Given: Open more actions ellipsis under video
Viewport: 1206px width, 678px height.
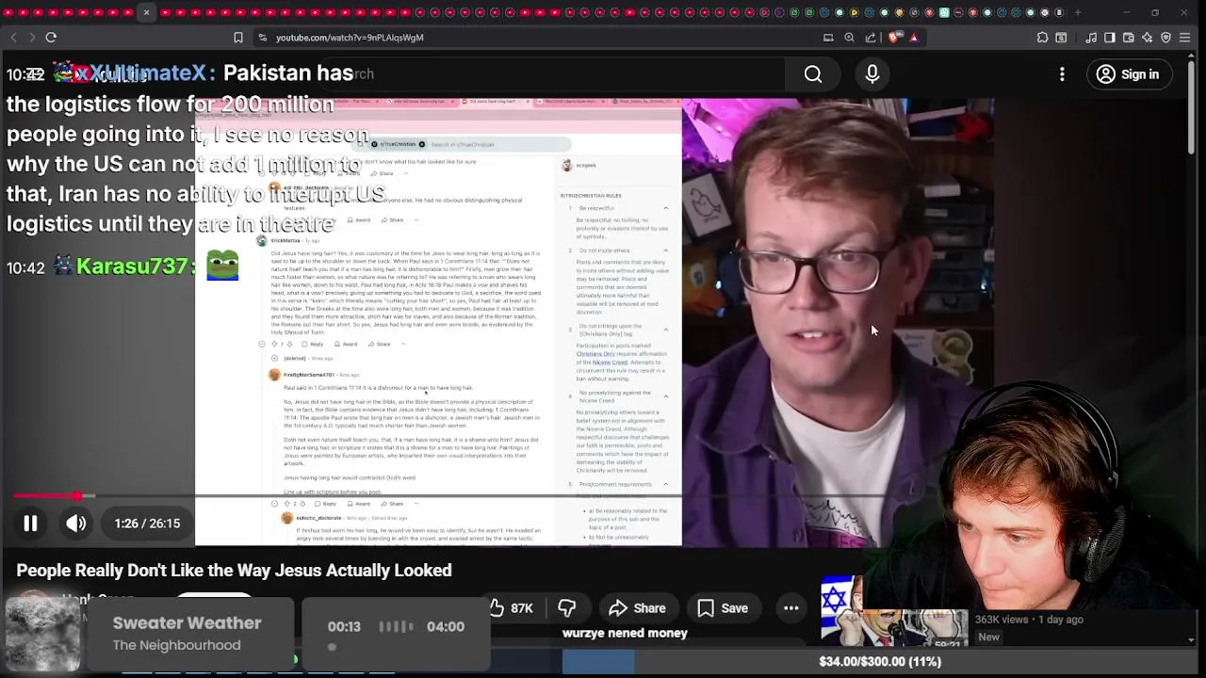Looking at the screenshot, I should click(x=791, y=608).
